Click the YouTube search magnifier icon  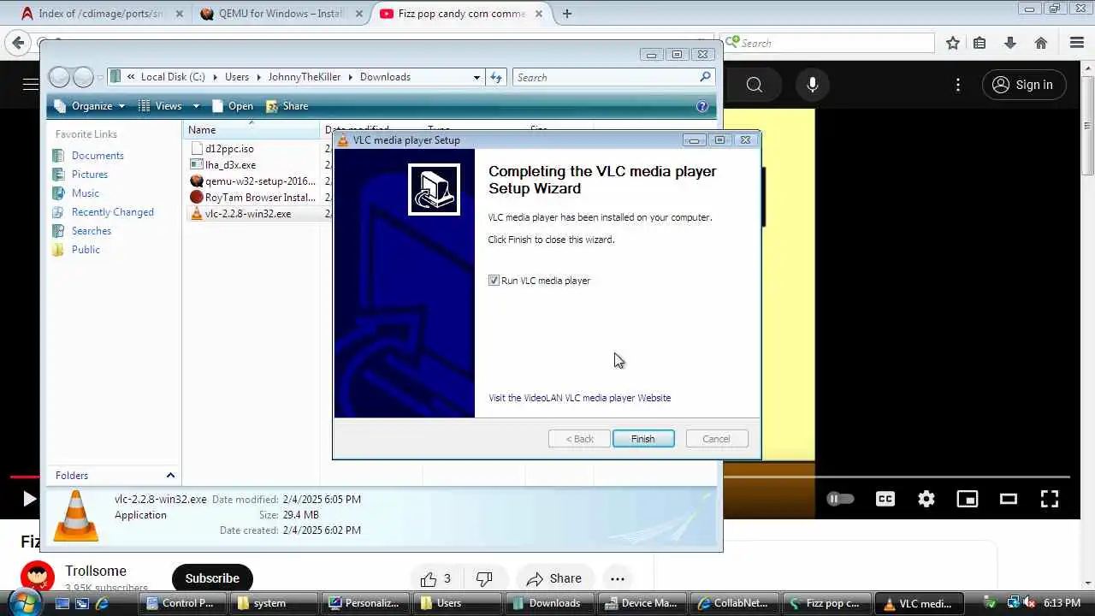coord(754,85)
